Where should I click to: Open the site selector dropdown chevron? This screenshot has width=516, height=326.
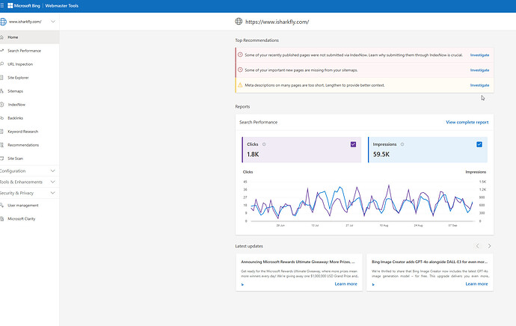pyautogui.click(x=52, y=22)
